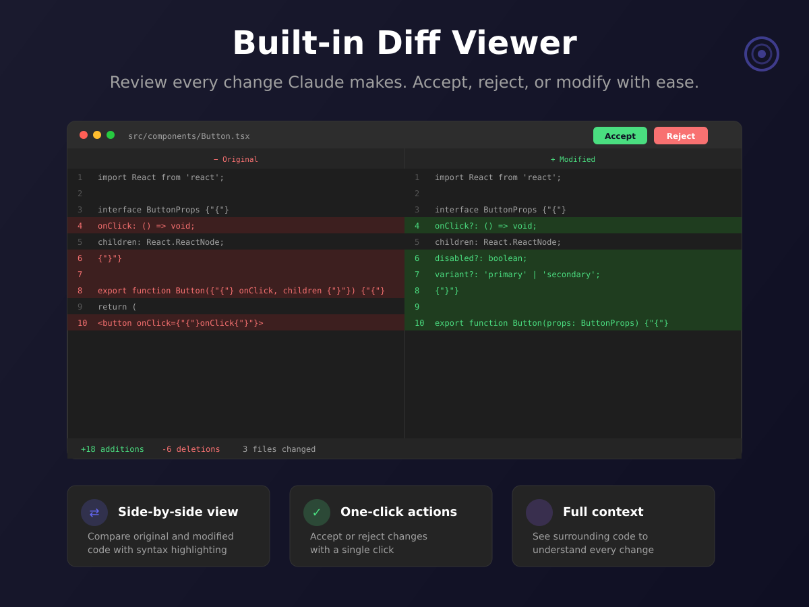Click the src/components/Button.tsx file path
The height and width of the screenshot is (607, 809).
[x=189, y=136]
